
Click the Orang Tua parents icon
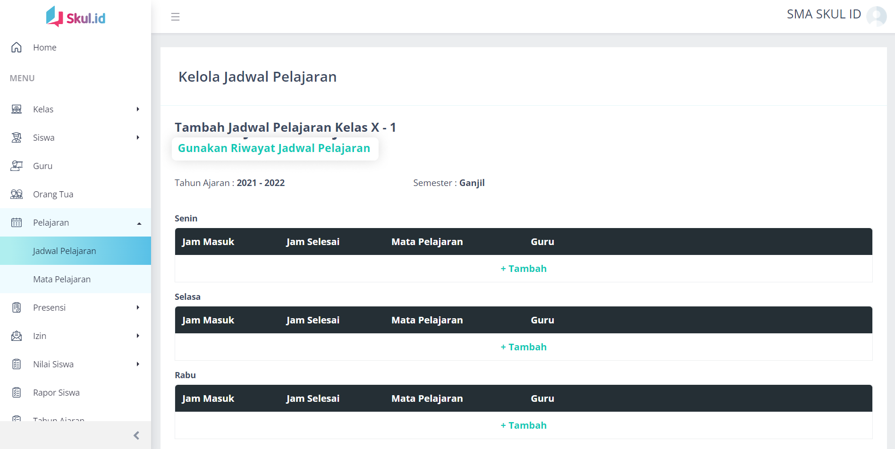[x=17, y=194]
